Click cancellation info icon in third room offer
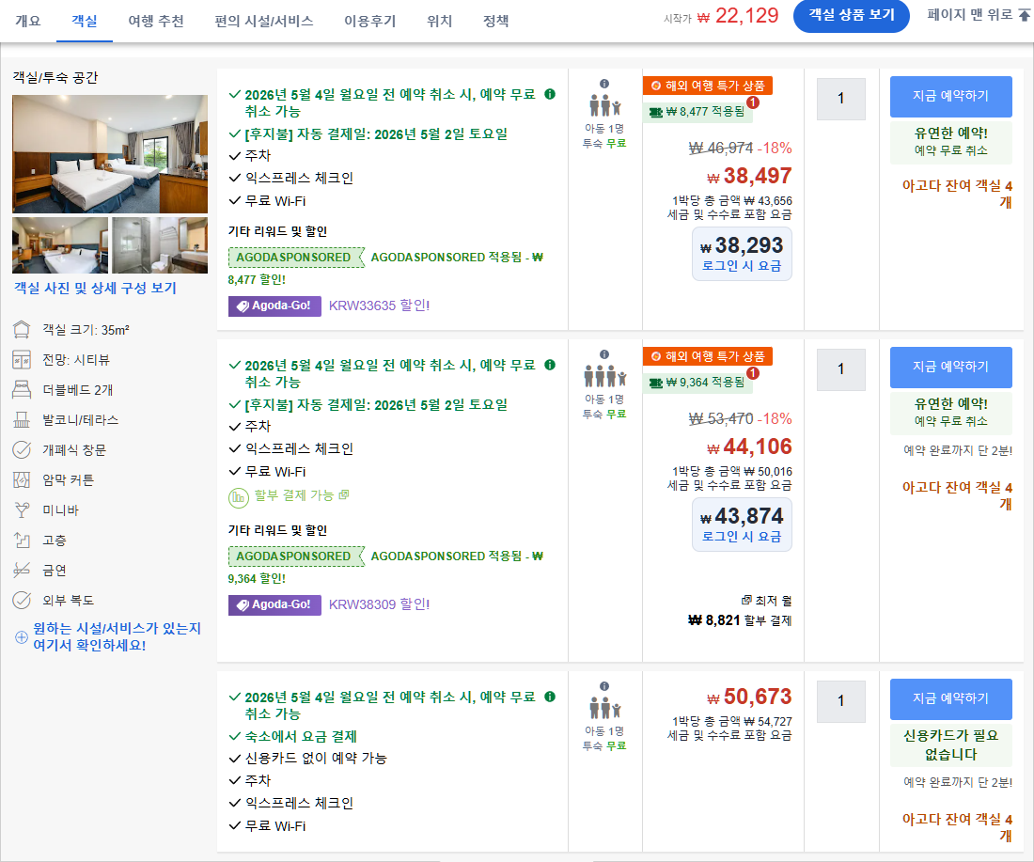This screenshot has width=1034, height=862. coord(550,697)
